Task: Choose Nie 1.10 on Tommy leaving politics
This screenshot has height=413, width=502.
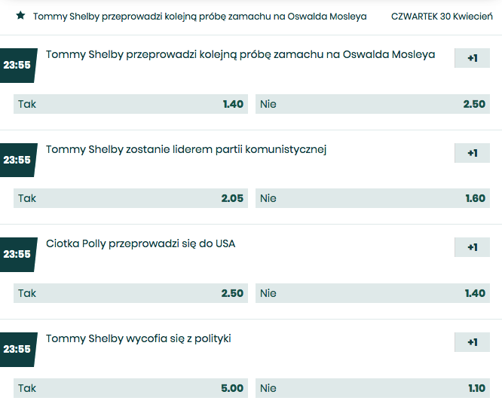Action: click(x=372, y=388)
